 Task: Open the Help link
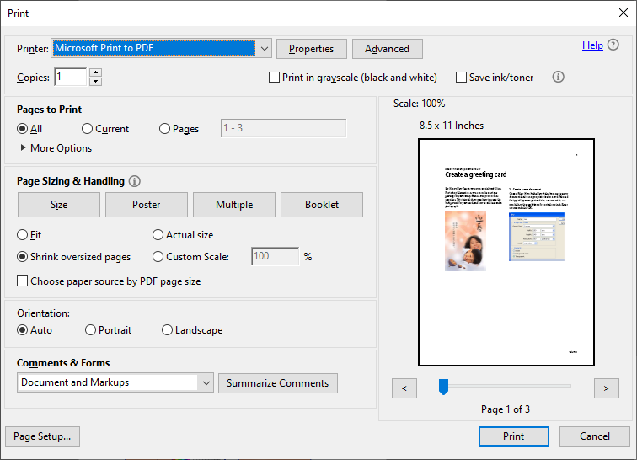coord(592,45)
